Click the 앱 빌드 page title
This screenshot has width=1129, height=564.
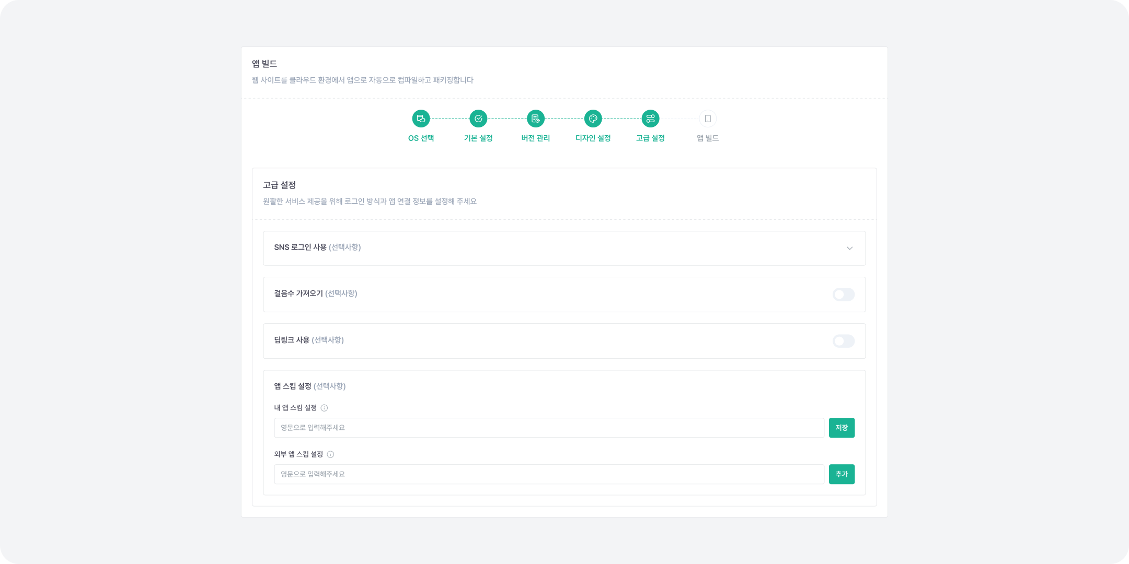coord(264,64)
